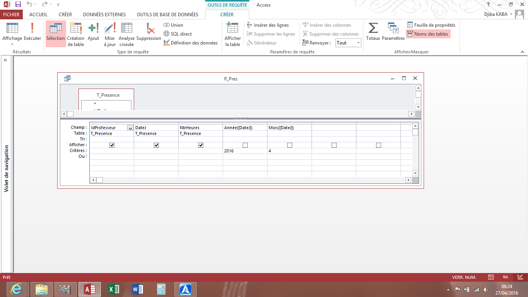
Task: Check Afficher in second empty column
Action: pyautogui.click(x=378, y=145)
